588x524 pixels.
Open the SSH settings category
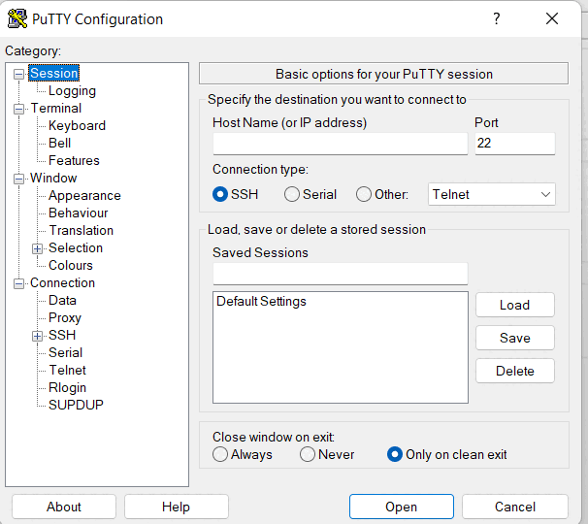62,335
